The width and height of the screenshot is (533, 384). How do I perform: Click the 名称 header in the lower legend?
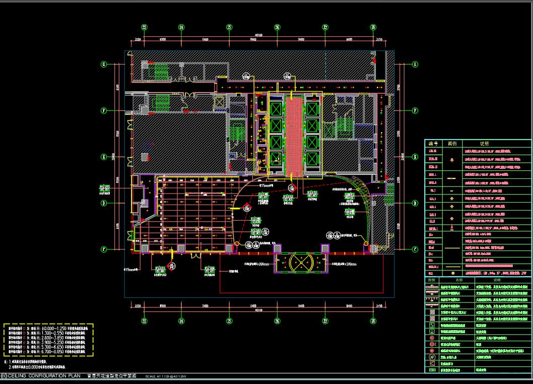[x=459, y=279]
